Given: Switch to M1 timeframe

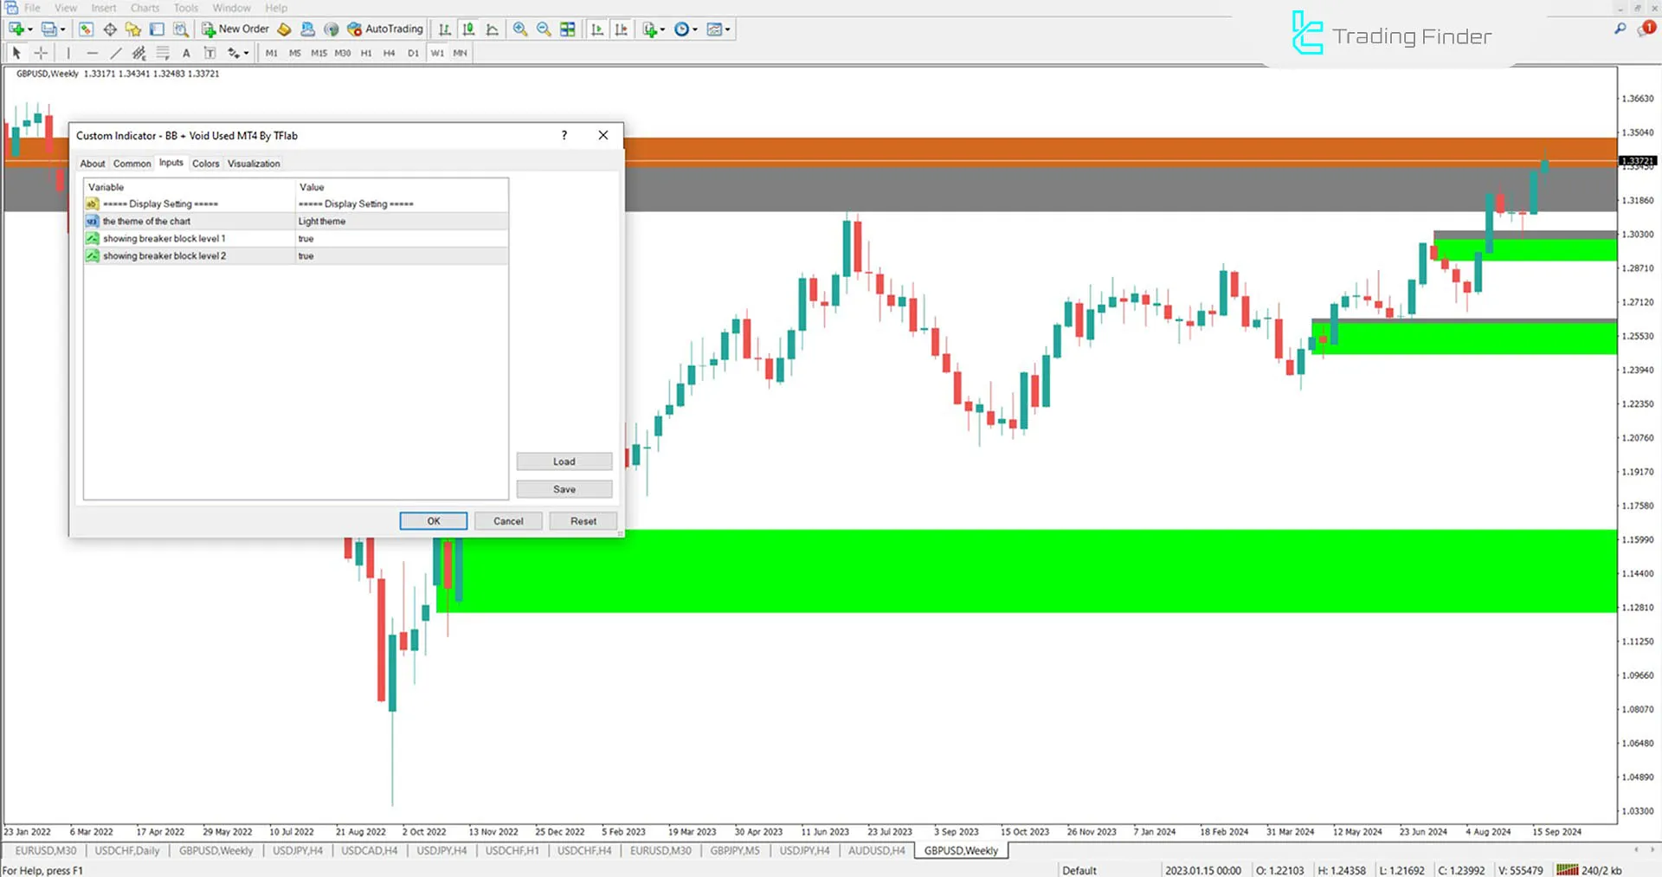Looking at the screenshot, I should [x=272, y=53].
